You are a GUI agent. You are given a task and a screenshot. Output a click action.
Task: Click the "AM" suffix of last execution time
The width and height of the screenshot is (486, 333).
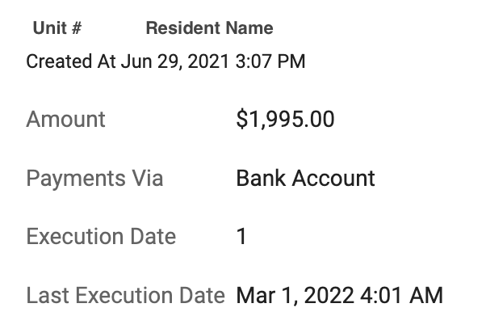point(426,295)
